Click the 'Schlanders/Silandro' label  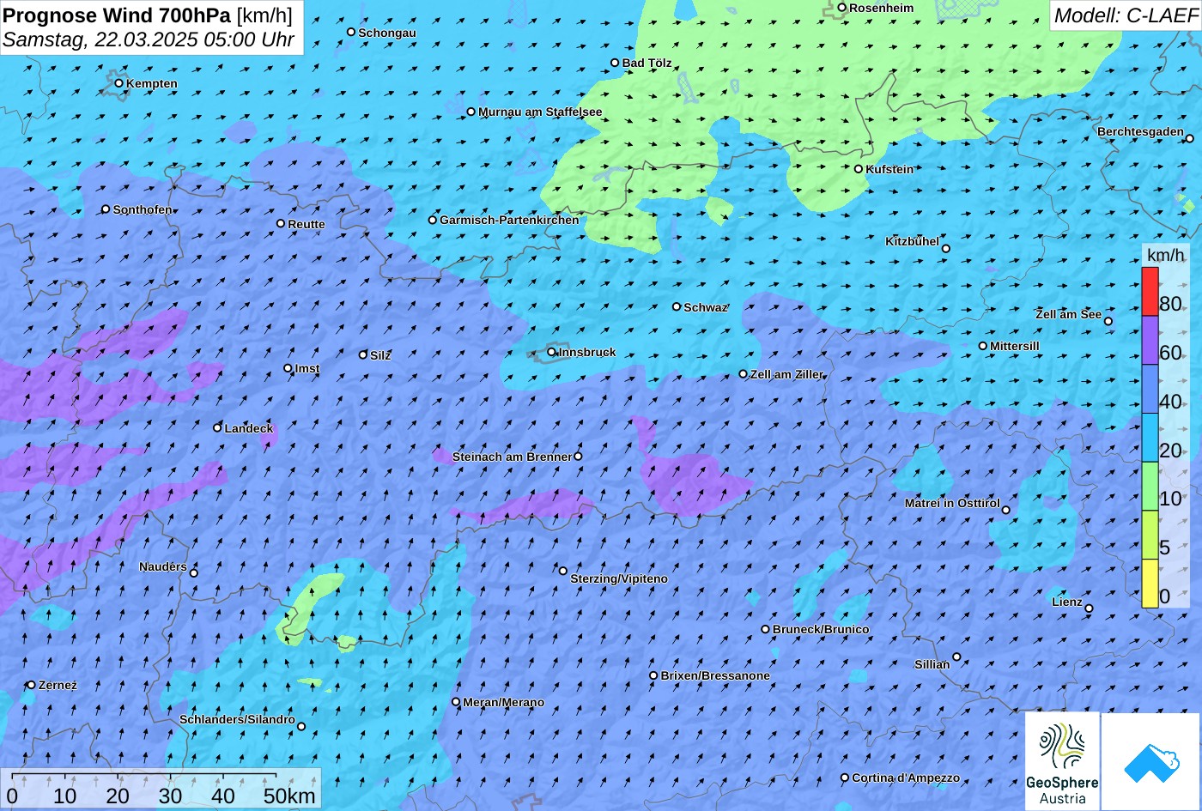pyautogui.click(x=237, y=719)
